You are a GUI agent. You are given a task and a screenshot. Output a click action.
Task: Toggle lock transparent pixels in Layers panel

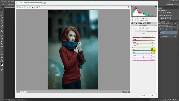click(x=160, y=29)
